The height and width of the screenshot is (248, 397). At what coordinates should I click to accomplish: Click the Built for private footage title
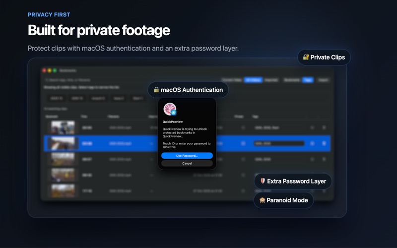(x=99, y=30)
